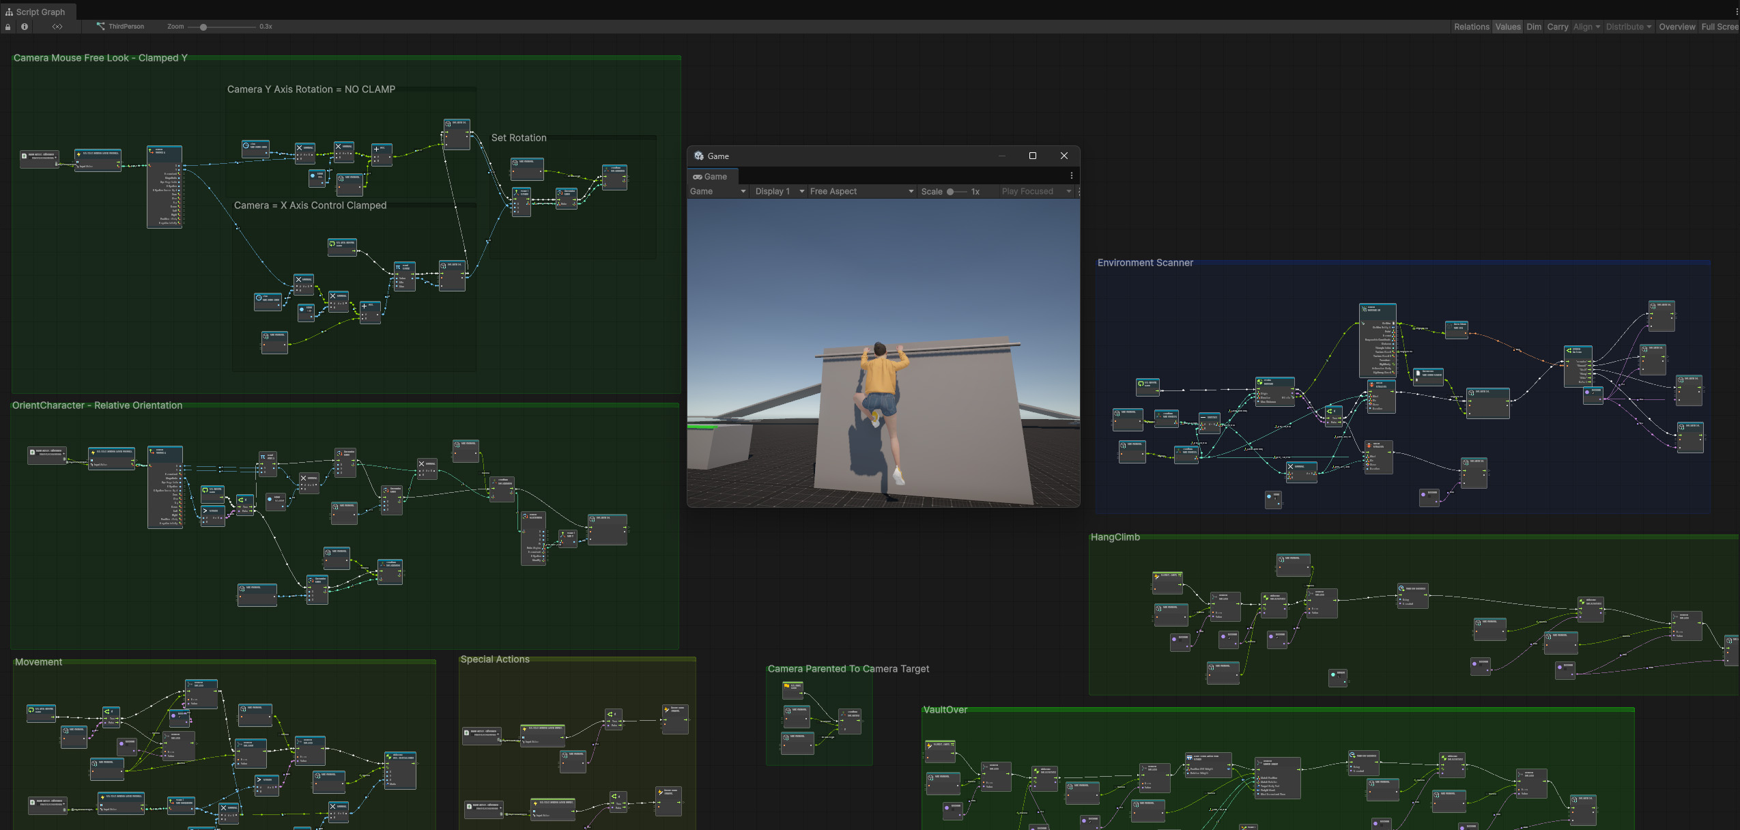Open Script Graph window options menu

click(x=1737, y=12)
